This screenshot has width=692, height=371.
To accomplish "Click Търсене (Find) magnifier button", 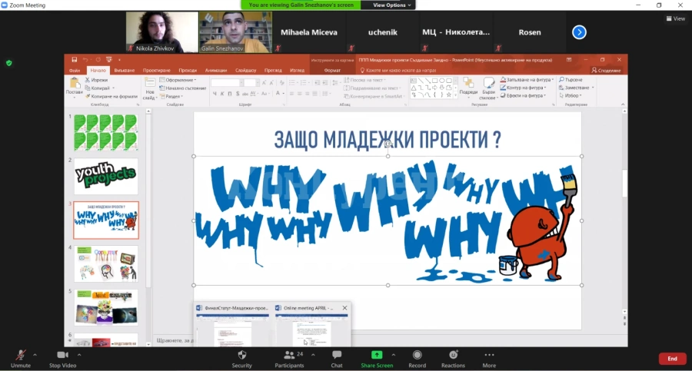I will [x=571, y=80].
